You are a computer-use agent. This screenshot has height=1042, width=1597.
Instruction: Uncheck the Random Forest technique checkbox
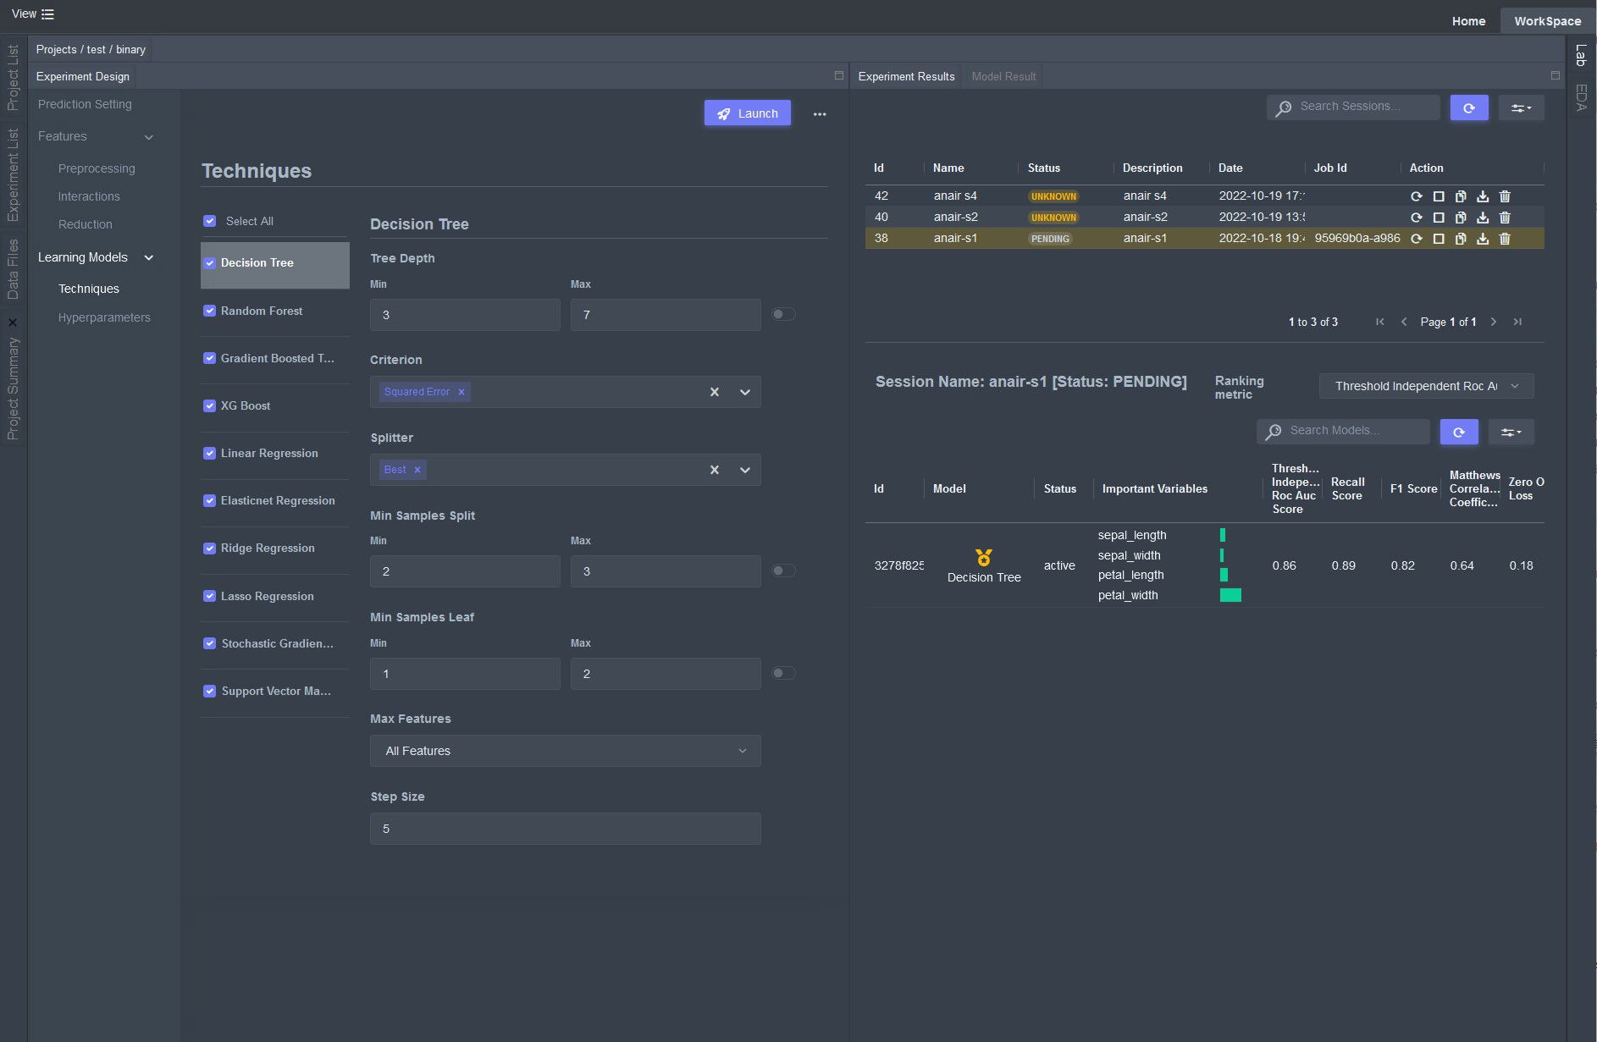pyautogui.click(x=210, y=311)
